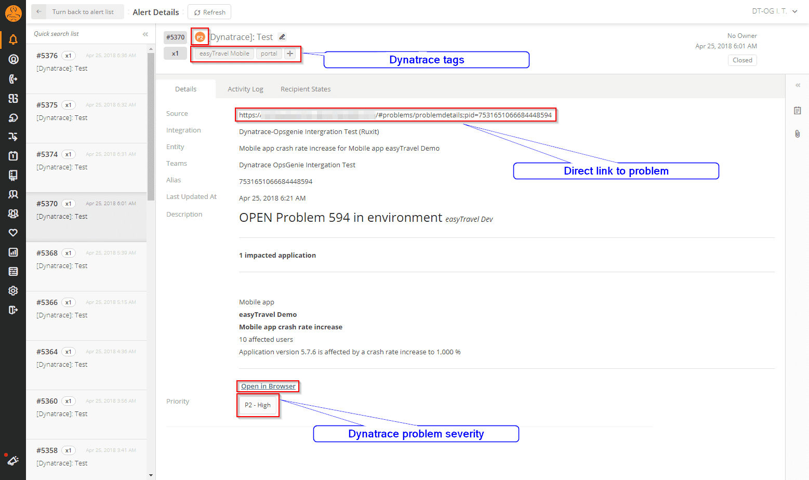Open the Reports bar-chart sidebar icon
The image size is (809, 480).
pyautogui.click(x=13, y=252)
